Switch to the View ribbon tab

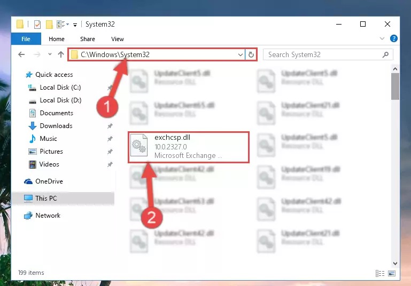(117, 39)
